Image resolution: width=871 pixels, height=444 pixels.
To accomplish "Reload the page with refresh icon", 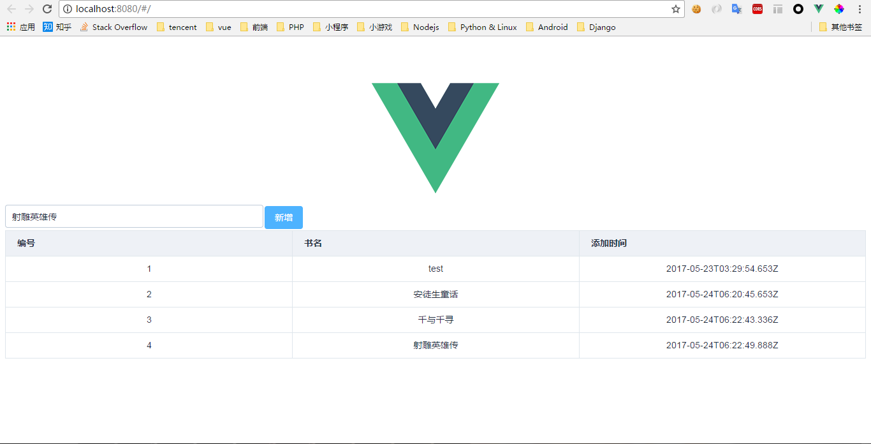I will (x=47, y=9).
